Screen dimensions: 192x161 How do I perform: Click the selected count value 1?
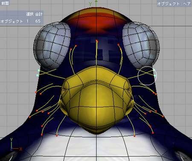[x=27, y=21]
